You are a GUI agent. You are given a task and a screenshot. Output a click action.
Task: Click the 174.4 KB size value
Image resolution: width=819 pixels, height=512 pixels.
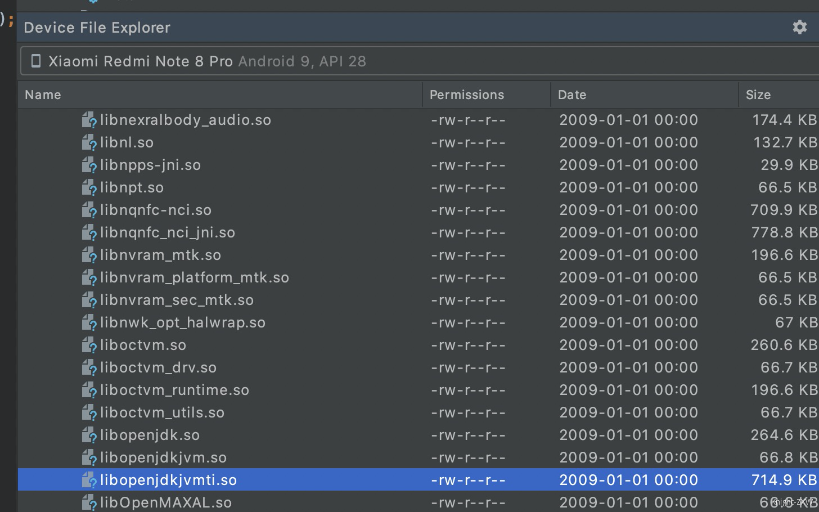[x=785, y=120]
